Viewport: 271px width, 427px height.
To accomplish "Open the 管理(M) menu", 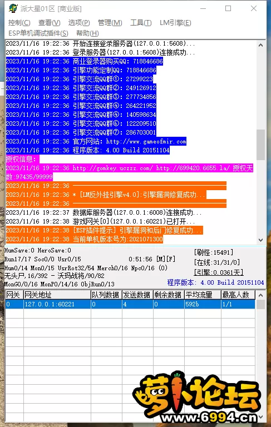I will (110, 23).
